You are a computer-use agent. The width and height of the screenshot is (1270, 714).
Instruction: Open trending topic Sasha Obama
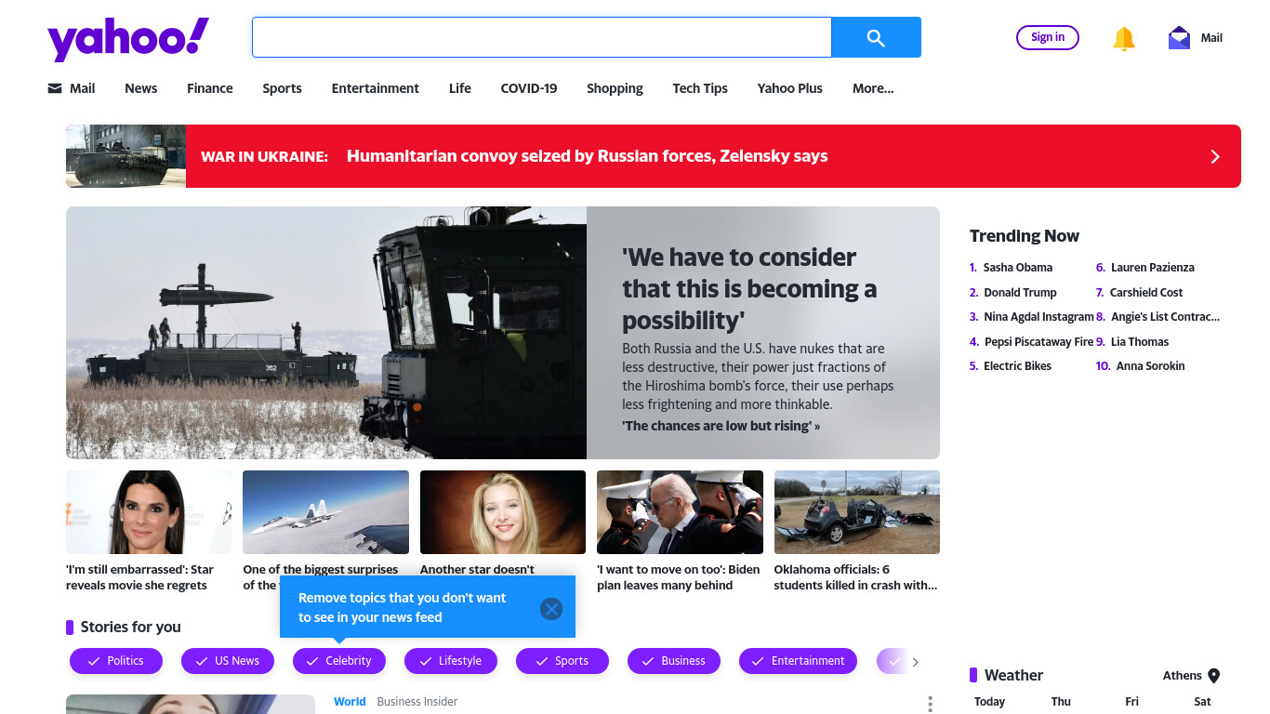[1018, 268]
